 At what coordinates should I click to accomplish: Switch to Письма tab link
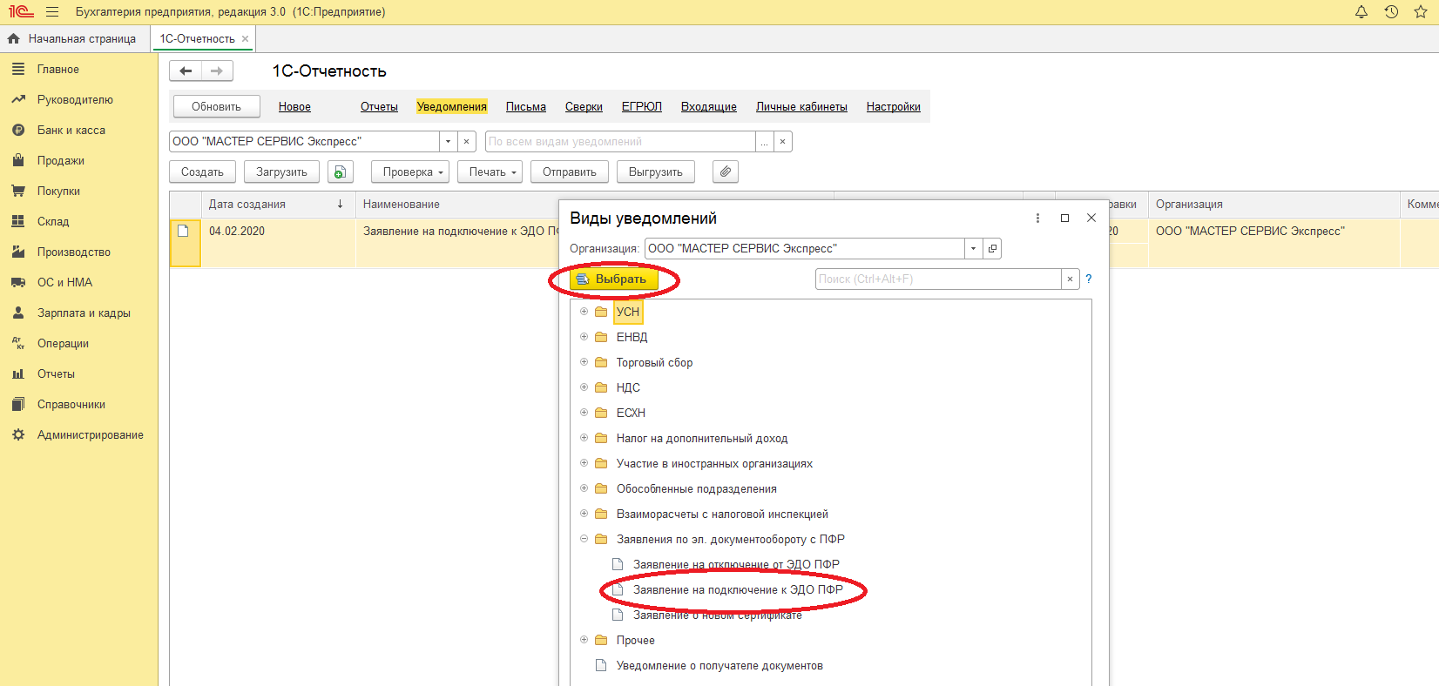526,106
